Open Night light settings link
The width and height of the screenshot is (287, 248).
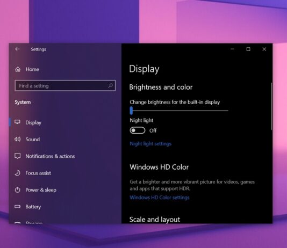(x=150, y=144)
